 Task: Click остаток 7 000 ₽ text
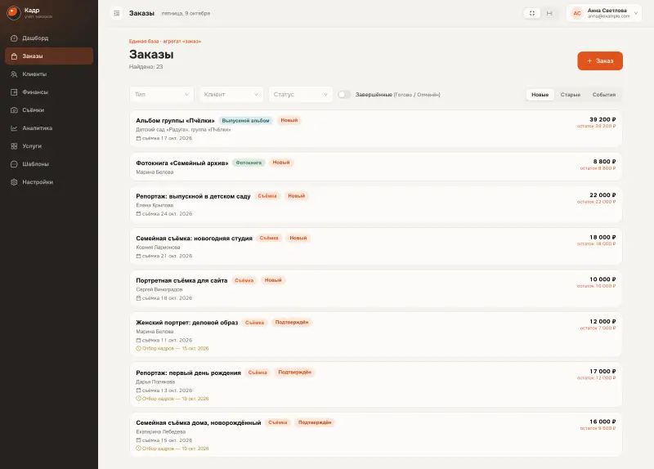tap(598, 328)
